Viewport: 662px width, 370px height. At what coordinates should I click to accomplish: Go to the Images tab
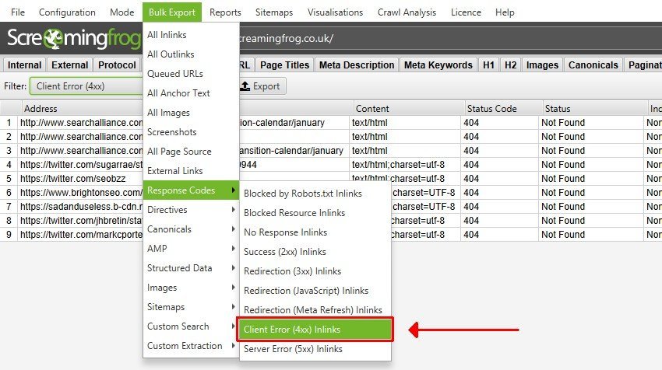point(542,65)
